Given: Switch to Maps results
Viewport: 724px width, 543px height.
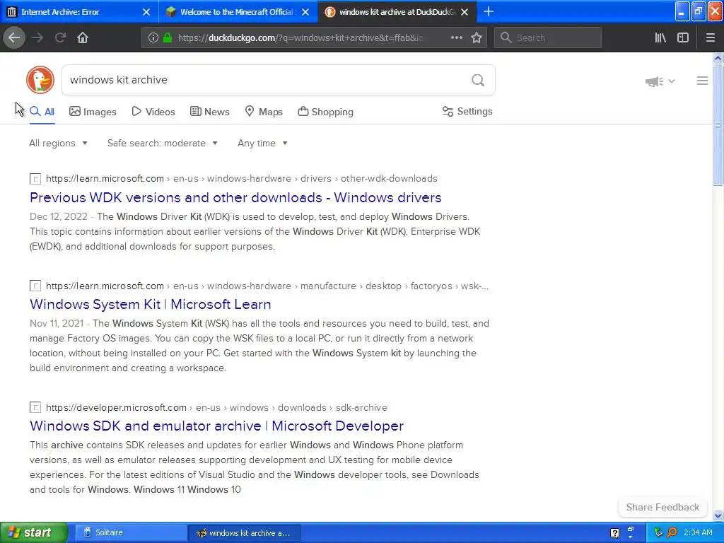Looking at the screenshot, I should point(264,112).
